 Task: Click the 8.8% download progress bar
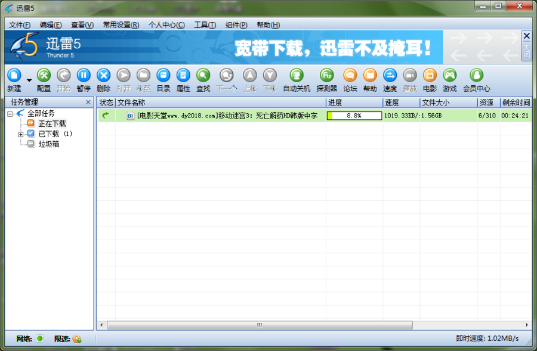[x=354, y=116]
